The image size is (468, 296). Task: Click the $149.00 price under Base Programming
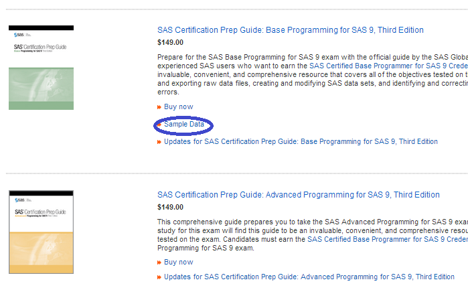[x=170, y=43]
